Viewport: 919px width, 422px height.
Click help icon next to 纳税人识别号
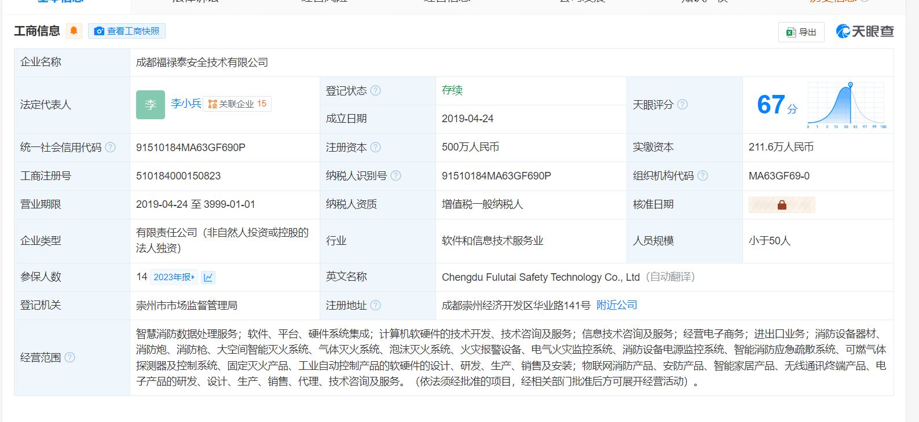pos(396,176)
